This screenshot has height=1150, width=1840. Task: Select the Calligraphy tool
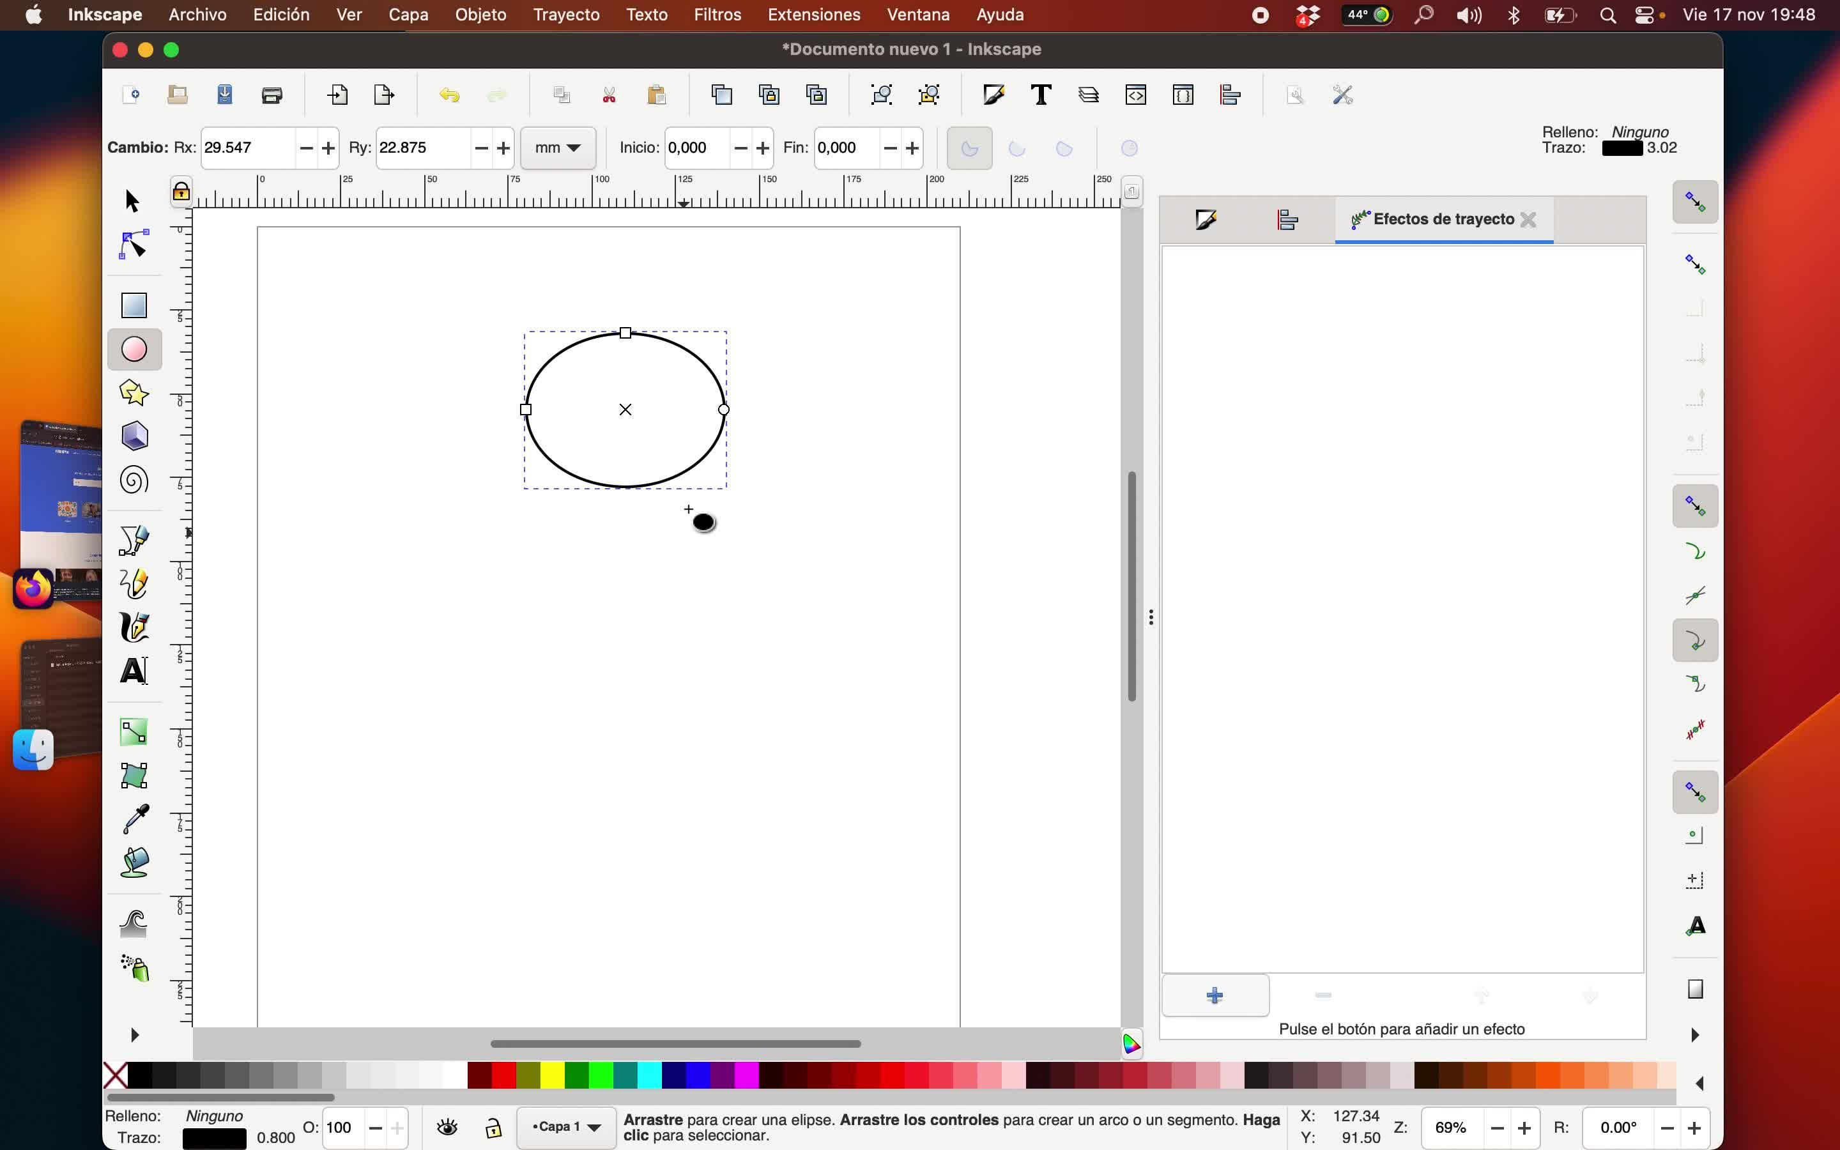click(134, 627)
